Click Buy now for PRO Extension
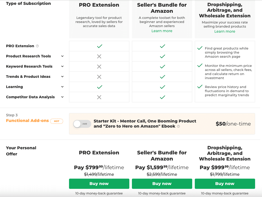Viewport: 262px width, 197px height. pyautogui.click(x=99, y=183)
